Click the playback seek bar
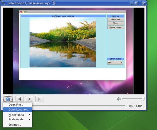Image resolution: width=157 pixels, height=130 pixels. [x=78, y=106]
